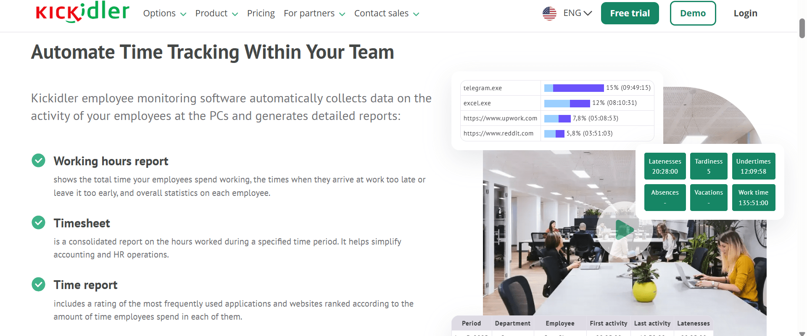Click the US flag language icon
The width and height of the screenshot is (807, 336).
(549, 13)
